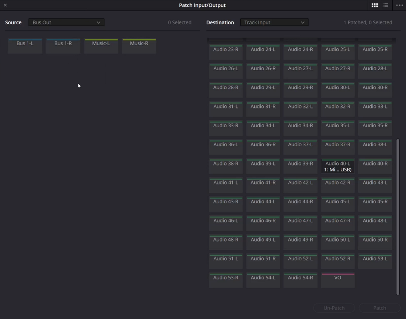Select the Audio 54-R destination
The image size is (406, 319).
tap(300, 280)
